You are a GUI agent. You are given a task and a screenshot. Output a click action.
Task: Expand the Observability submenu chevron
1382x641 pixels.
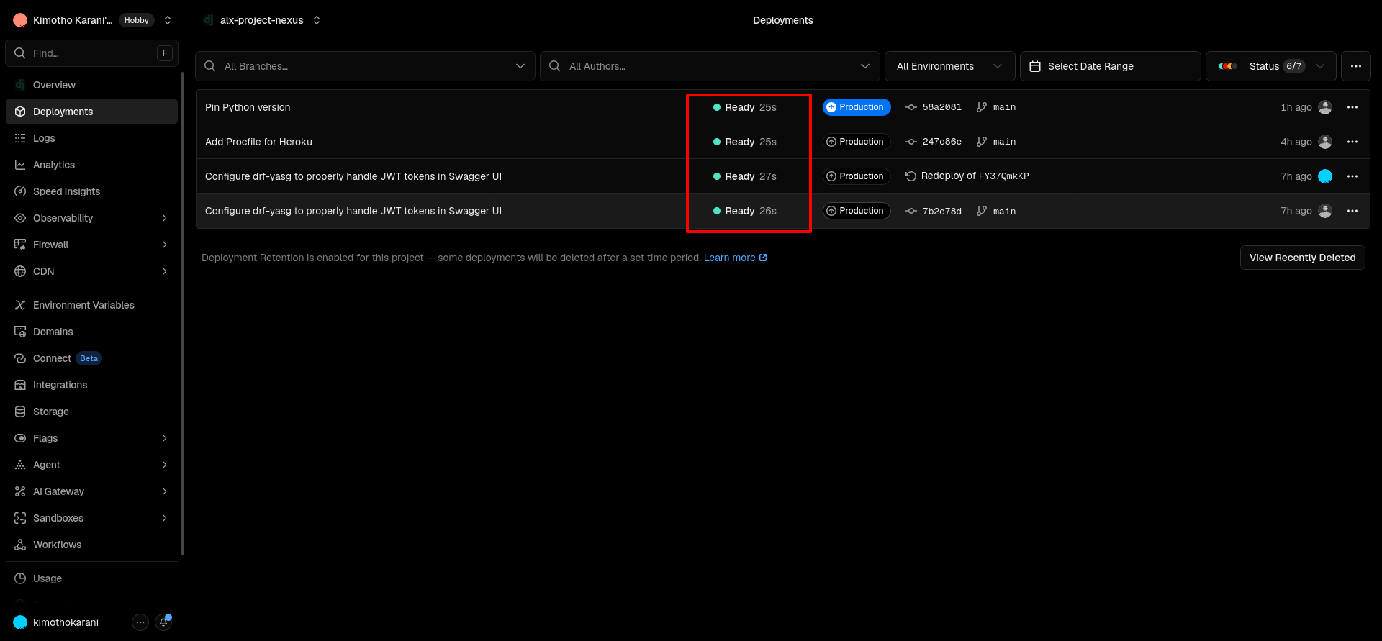pyautogui.click(x=165, y=218)
